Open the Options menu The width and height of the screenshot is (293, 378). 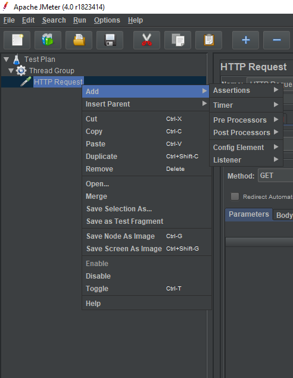(x=107, y=20)
